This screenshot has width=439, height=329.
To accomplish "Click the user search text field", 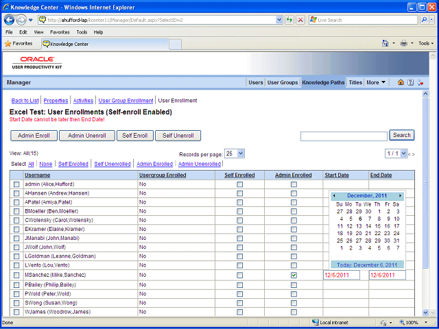I will coord(344,136).
